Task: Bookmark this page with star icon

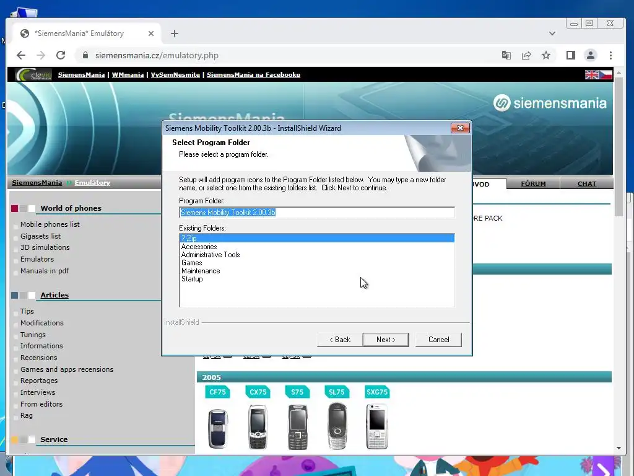Action: 546,55
